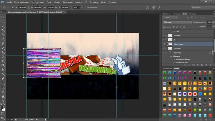Toggle visibility of Эффекты group

(x=171, y=56)
